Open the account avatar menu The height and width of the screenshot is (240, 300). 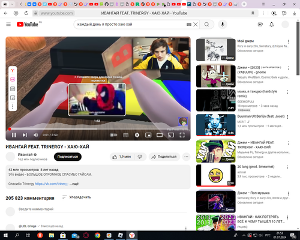(285, 25)
